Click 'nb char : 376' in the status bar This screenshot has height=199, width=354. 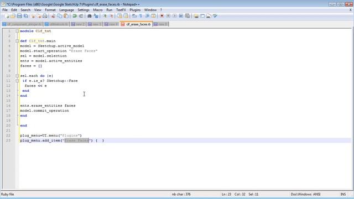181,194
